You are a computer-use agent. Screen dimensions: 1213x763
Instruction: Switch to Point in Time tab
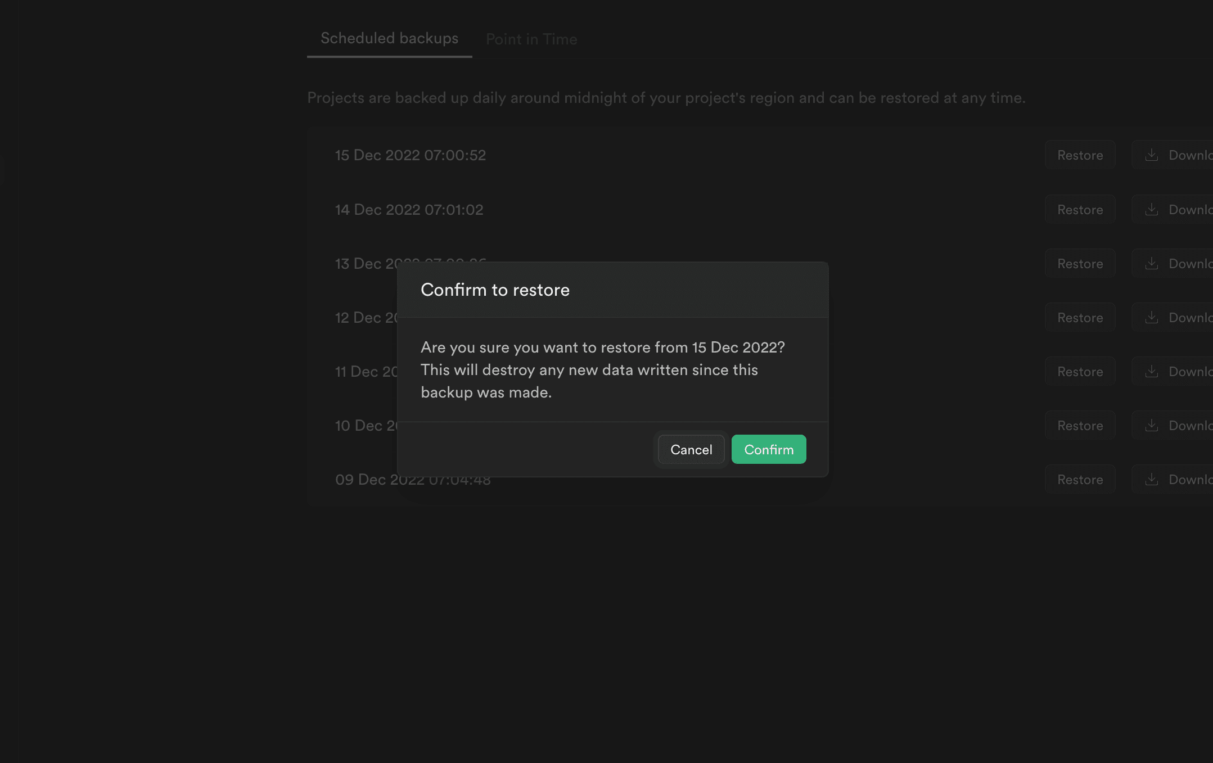point(531,39)
